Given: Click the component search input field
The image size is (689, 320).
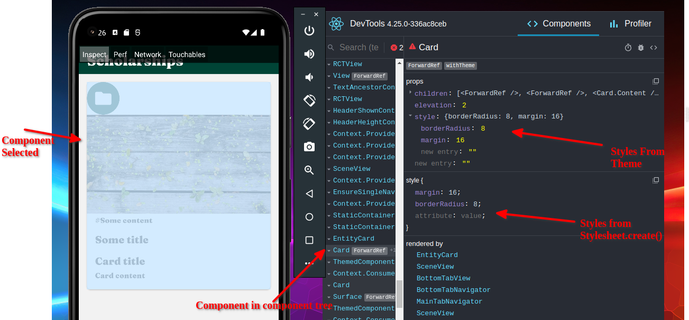Looking at the screenshot, I should pyautogui.click(x=359, y=48).
